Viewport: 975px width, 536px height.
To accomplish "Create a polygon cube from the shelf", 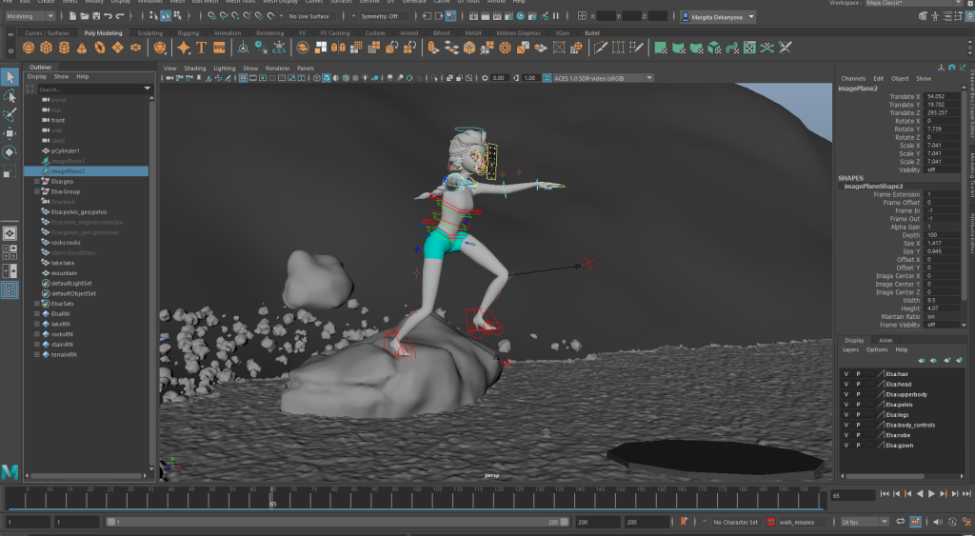I will [x=46, y=48].
